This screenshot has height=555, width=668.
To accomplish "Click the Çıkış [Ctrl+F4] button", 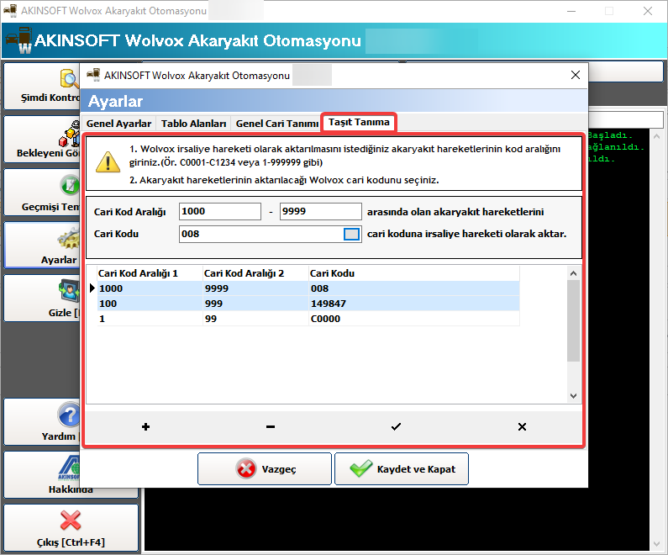I will coord(71,528).
